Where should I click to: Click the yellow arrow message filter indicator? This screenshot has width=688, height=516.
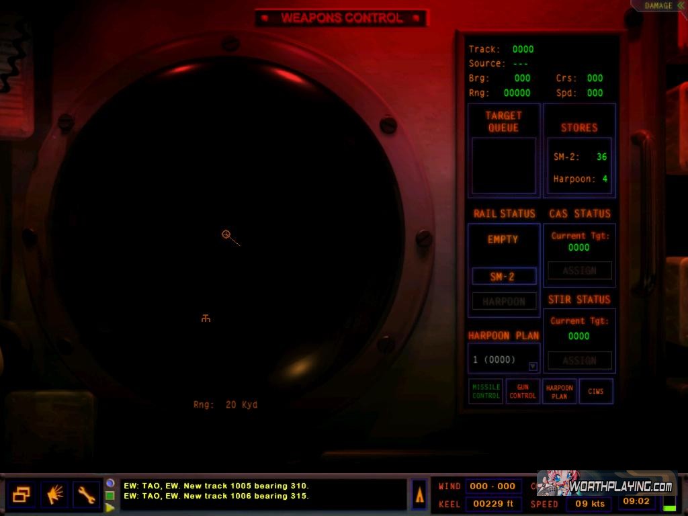click(x=110, y=507)
